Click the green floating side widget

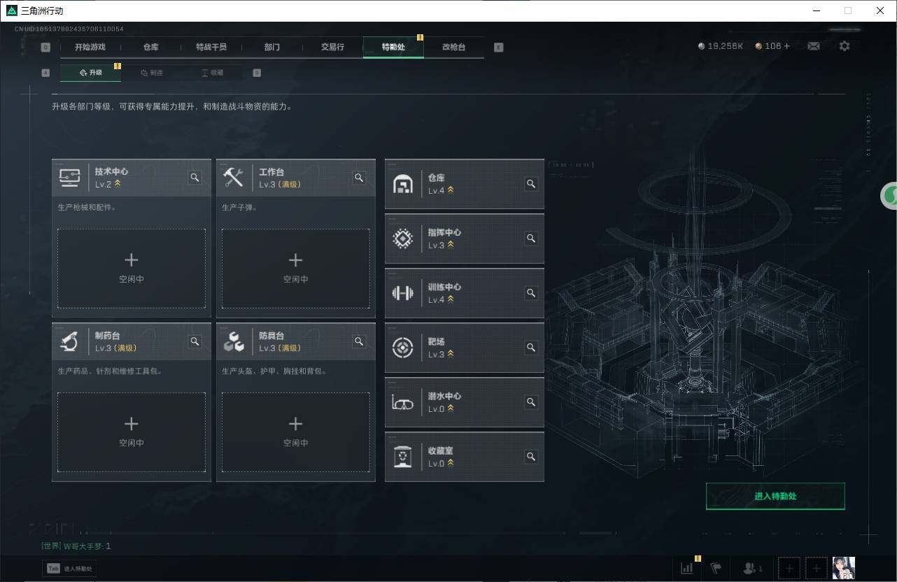[889, 195]
